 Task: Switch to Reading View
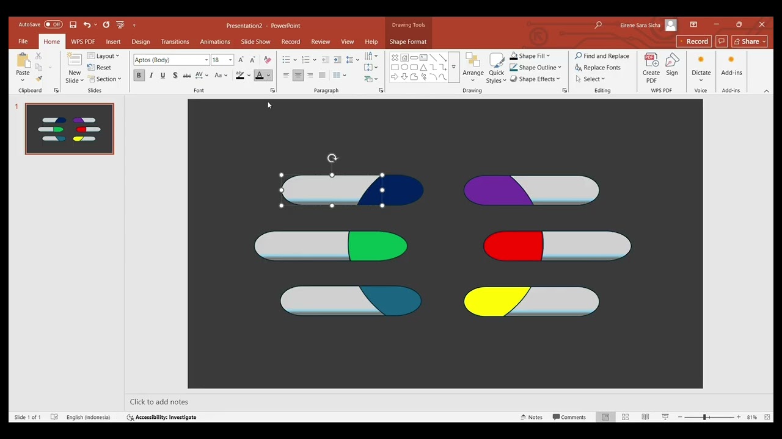click(x=645, y=417)
